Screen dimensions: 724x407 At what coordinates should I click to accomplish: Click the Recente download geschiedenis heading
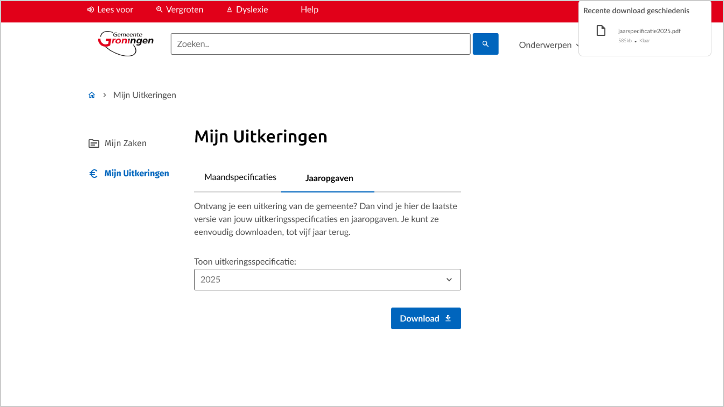point(636,11)
